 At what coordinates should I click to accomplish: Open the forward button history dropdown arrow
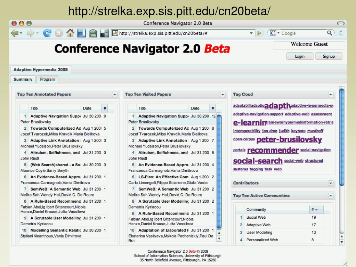[38, 33]
